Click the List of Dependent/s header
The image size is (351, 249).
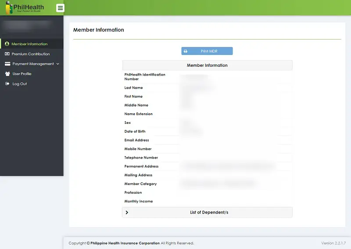(x=207, y=212)
